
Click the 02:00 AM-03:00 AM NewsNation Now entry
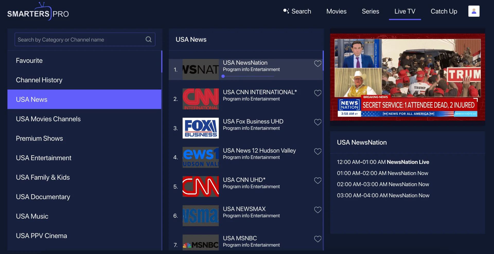[x=383, y=184]
